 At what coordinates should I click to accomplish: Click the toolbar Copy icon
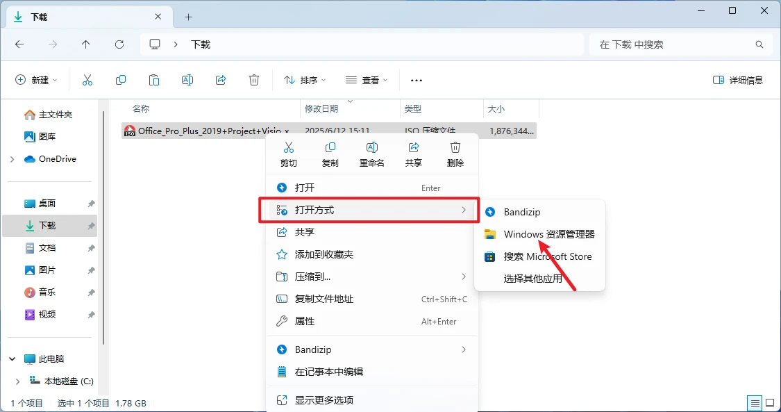click(121, 80)
